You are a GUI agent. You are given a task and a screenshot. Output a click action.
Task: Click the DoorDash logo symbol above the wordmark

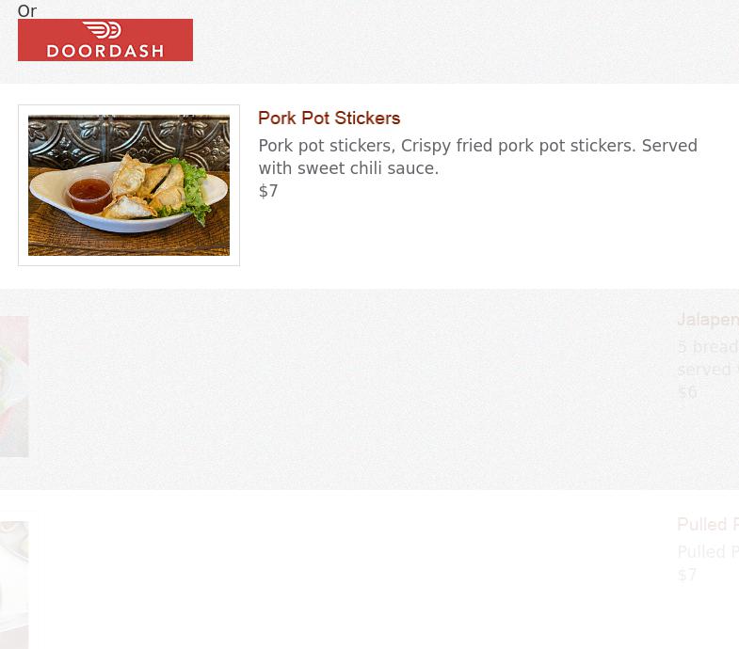104,32
